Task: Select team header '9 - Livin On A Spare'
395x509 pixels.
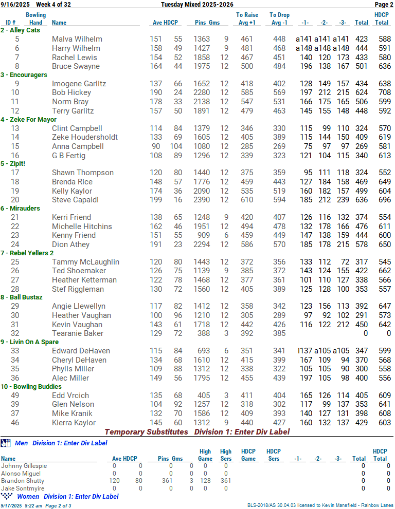Action: coord(30,342)
